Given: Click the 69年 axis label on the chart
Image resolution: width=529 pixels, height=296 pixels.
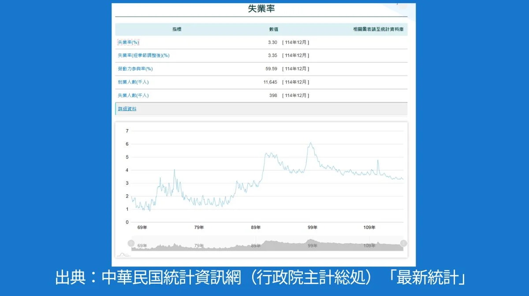Looking at the screenshot, I should coord(142,228).
